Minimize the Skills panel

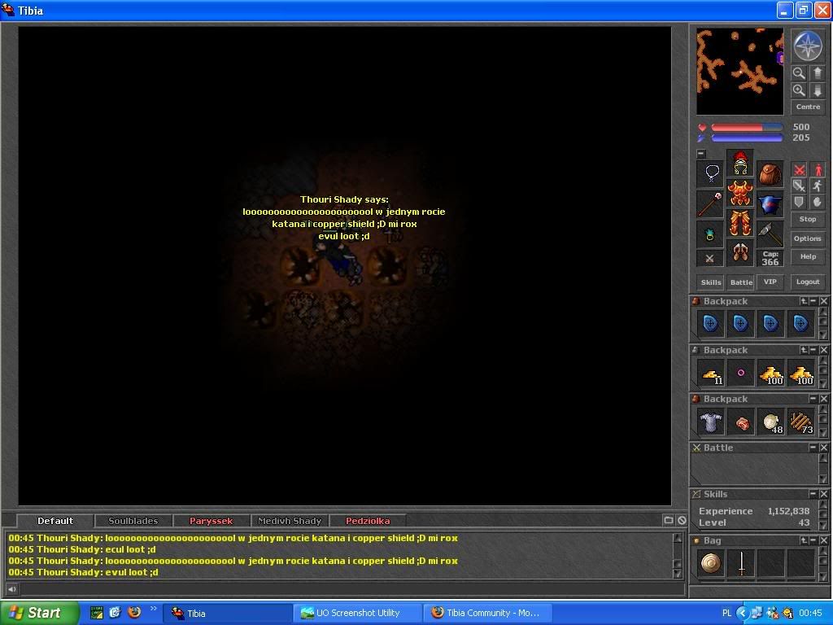coord(813,494)
